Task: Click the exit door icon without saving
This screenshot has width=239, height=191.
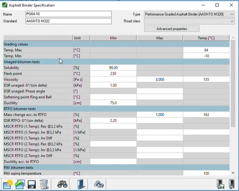Action: tap(232, 184)
